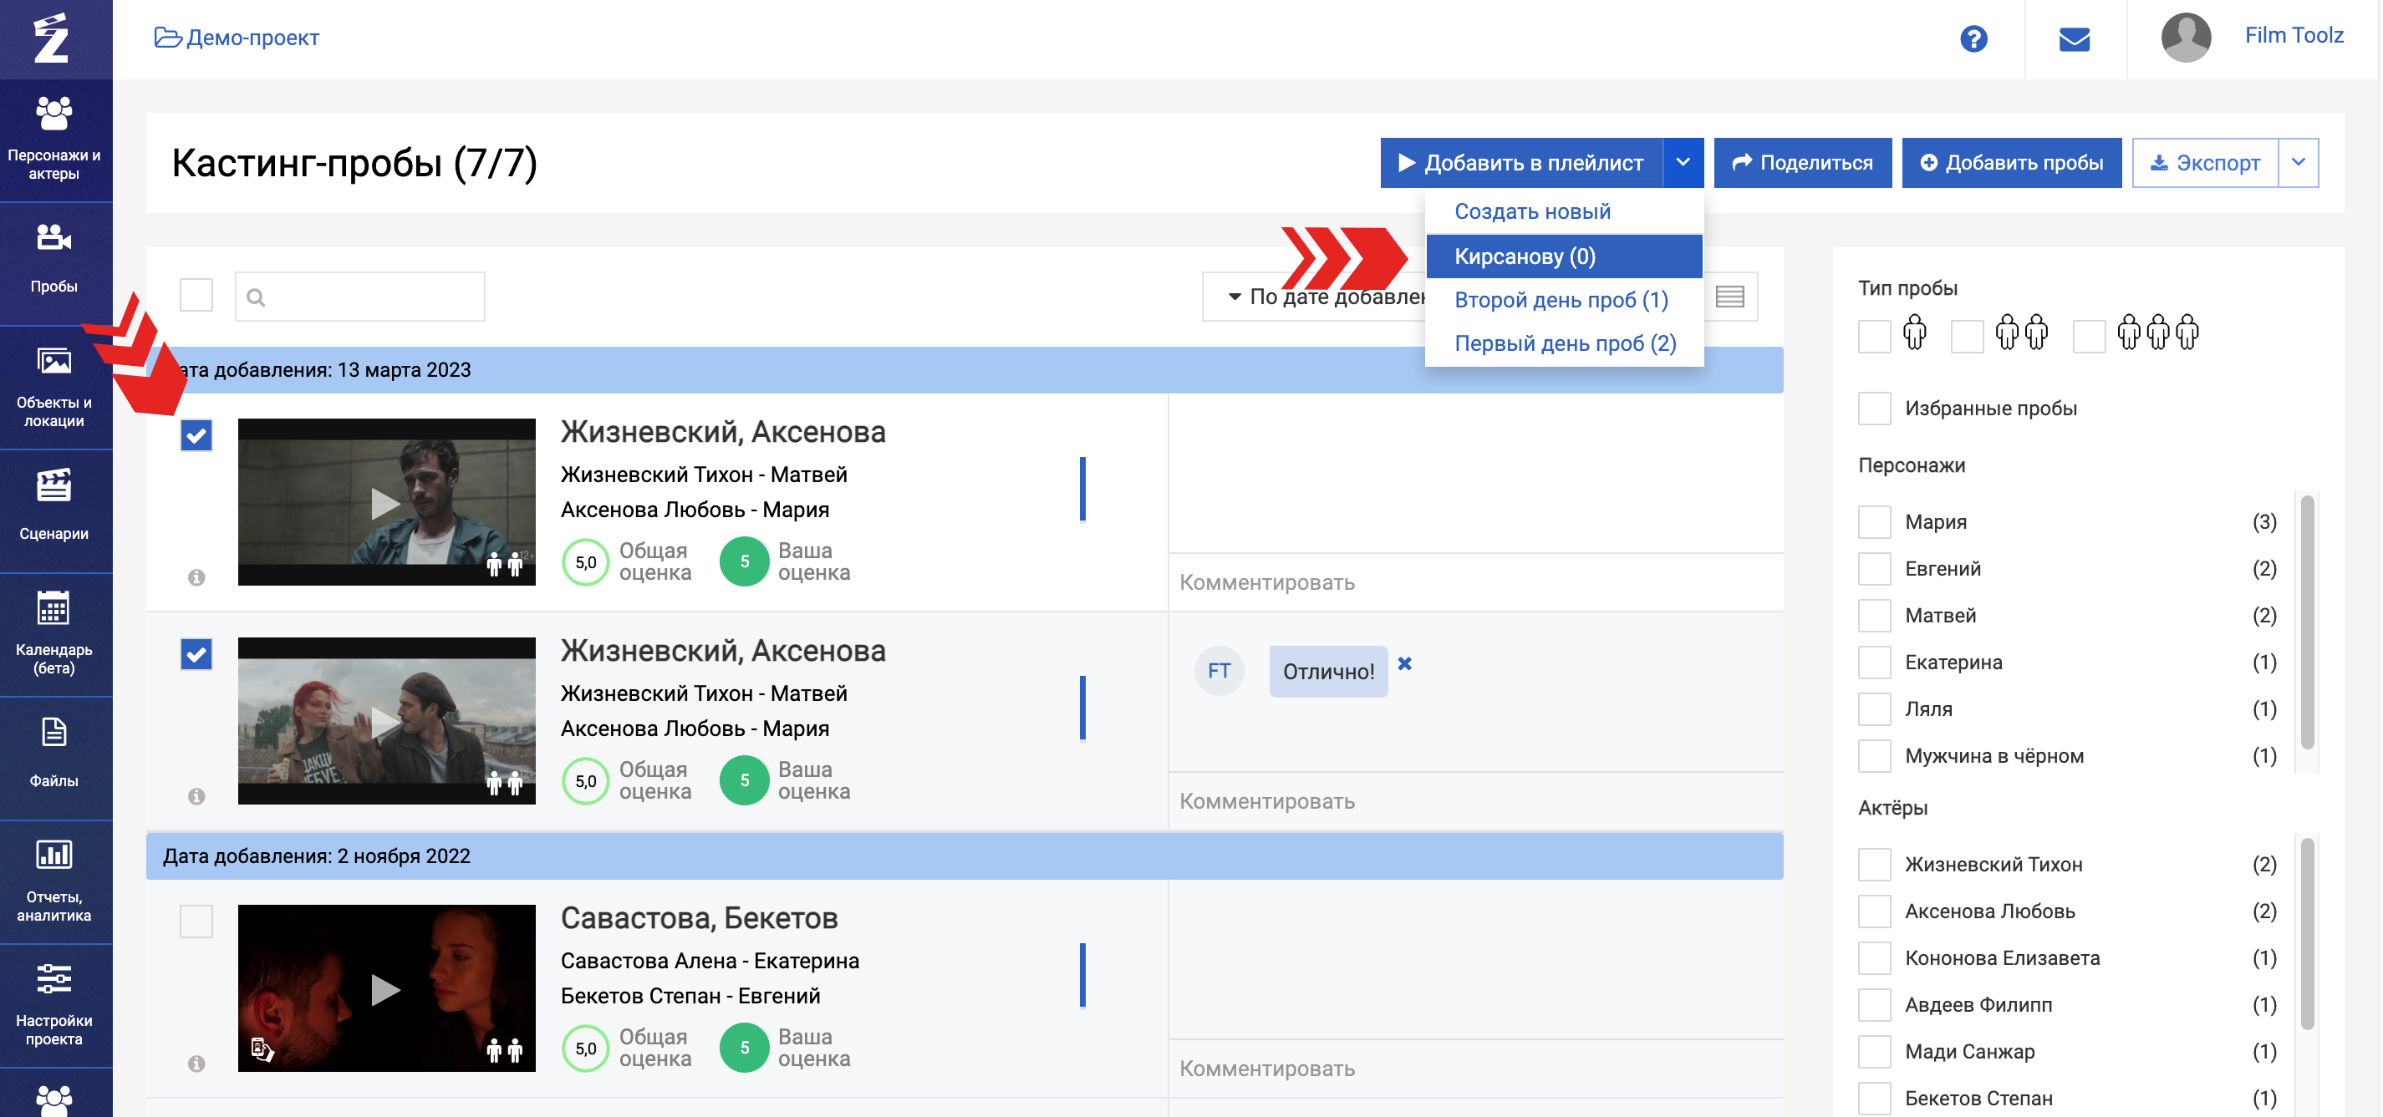
Task: Filter by character Евгений
Action: tap(1874, 569)
